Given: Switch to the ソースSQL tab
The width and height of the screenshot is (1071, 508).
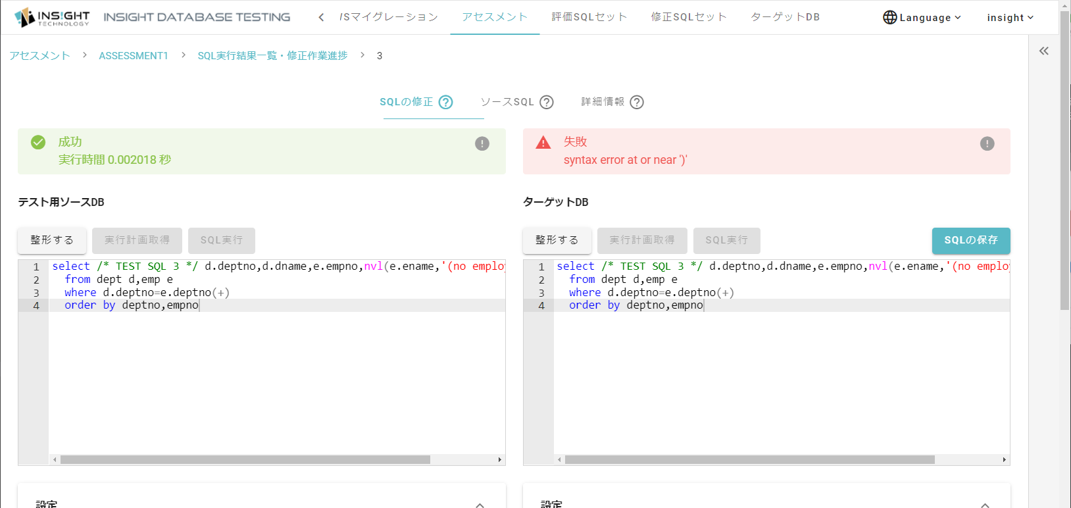Looking at the screenshot, I should point(507,102).
